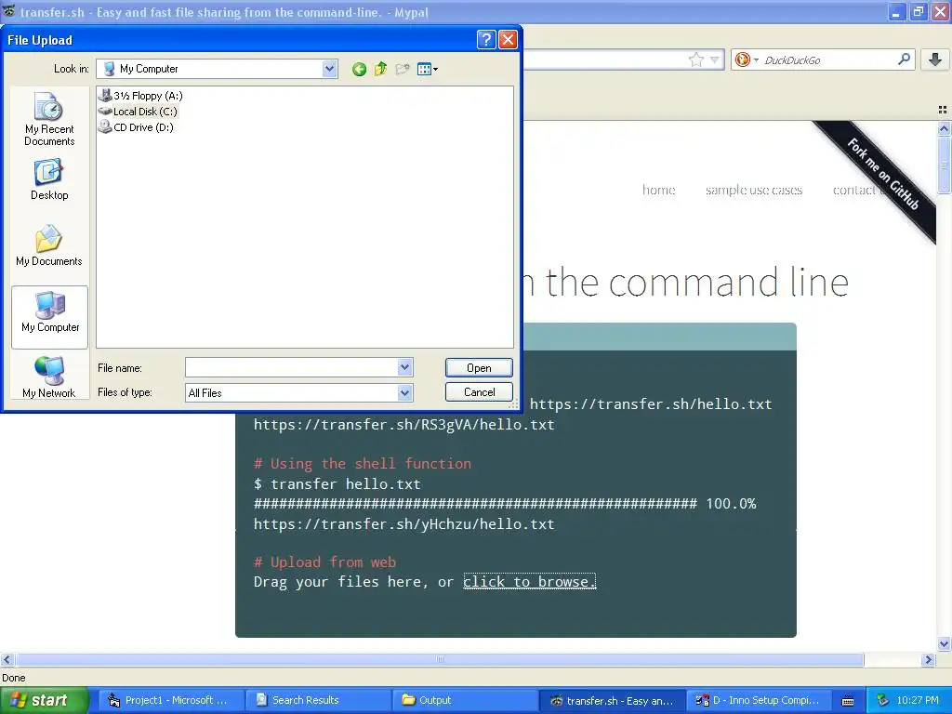The image size is (952, 714).
Task: Select My Computer in places bar
Action: [50, 317]
